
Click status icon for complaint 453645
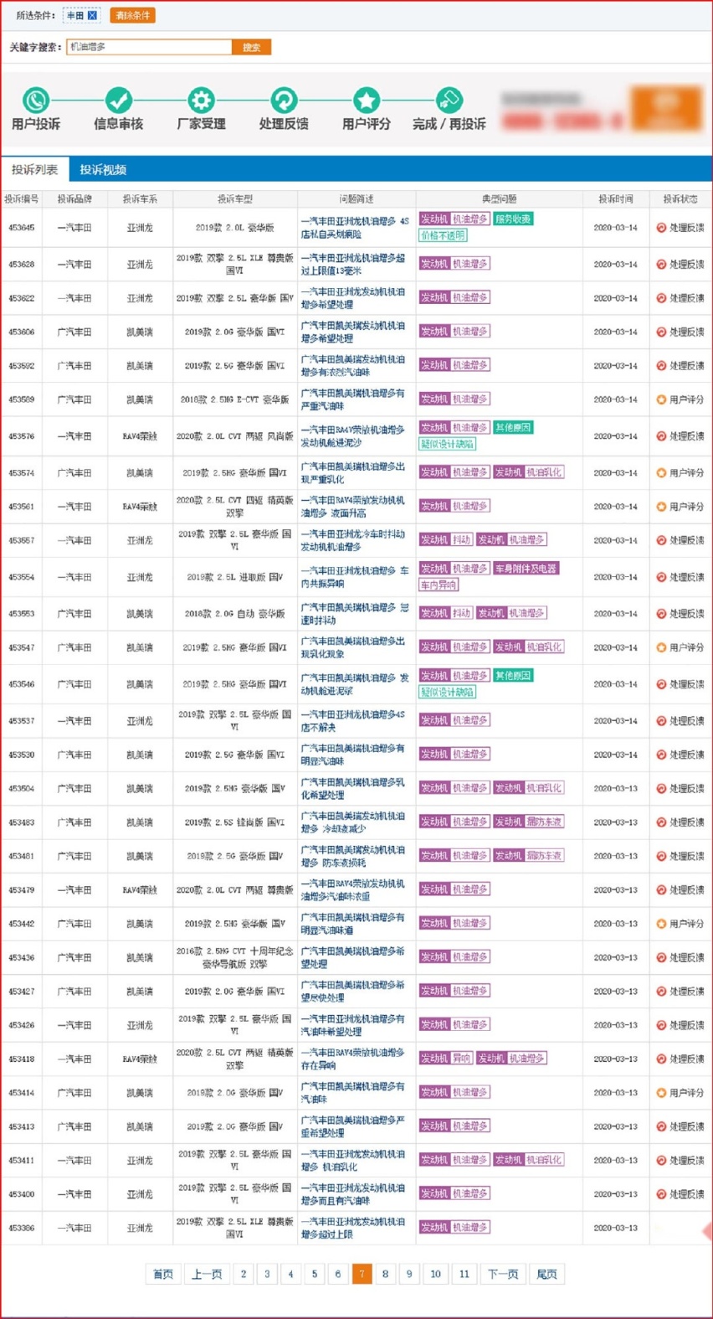pos(661,228)
